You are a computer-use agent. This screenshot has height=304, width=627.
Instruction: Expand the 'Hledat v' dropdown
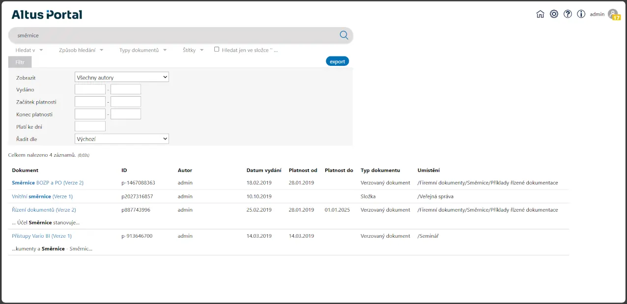pyautogui.click(x=29, y=50)
